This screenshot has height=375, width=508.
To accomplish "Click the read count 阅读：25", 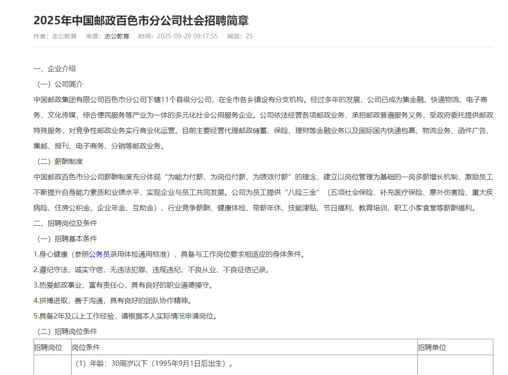I will [x=240, y=36].
